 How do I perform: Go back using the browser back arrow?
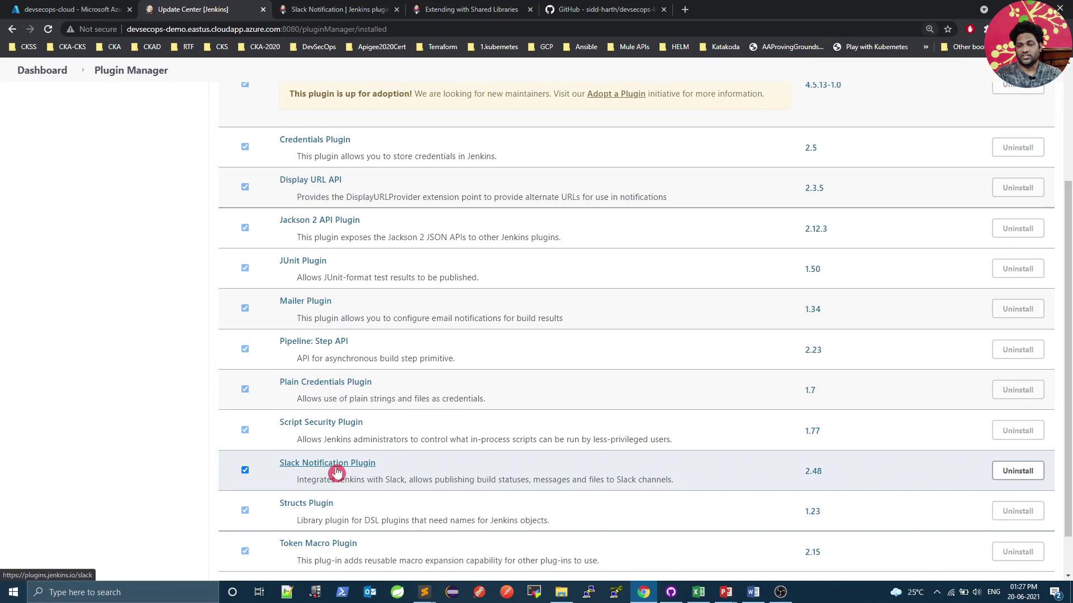12,29
